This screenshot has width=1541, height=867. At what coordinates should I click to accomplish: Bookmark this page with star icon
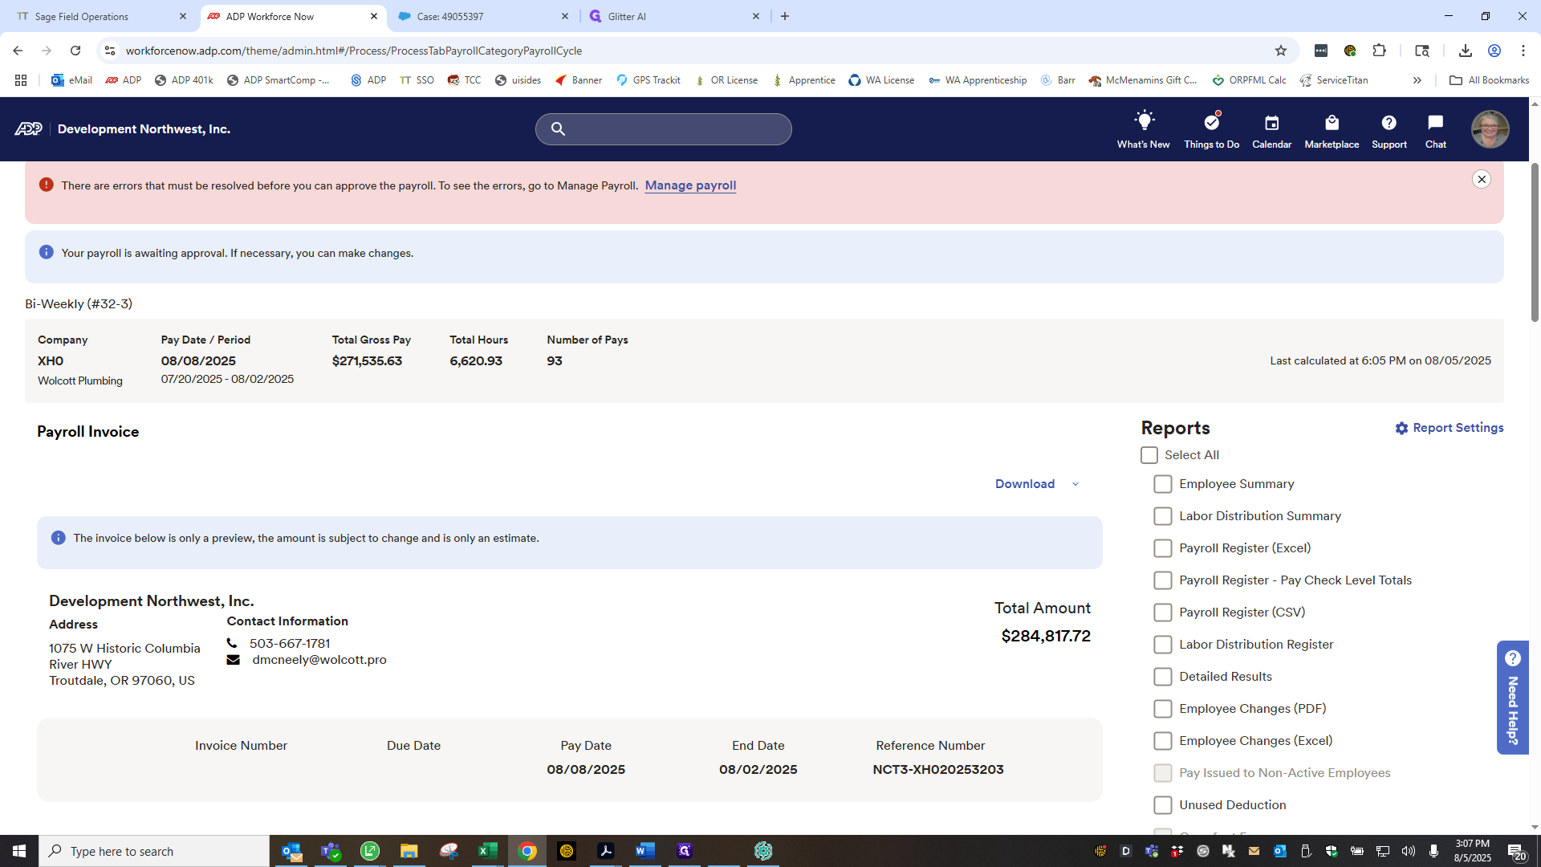coord(1281,51)
